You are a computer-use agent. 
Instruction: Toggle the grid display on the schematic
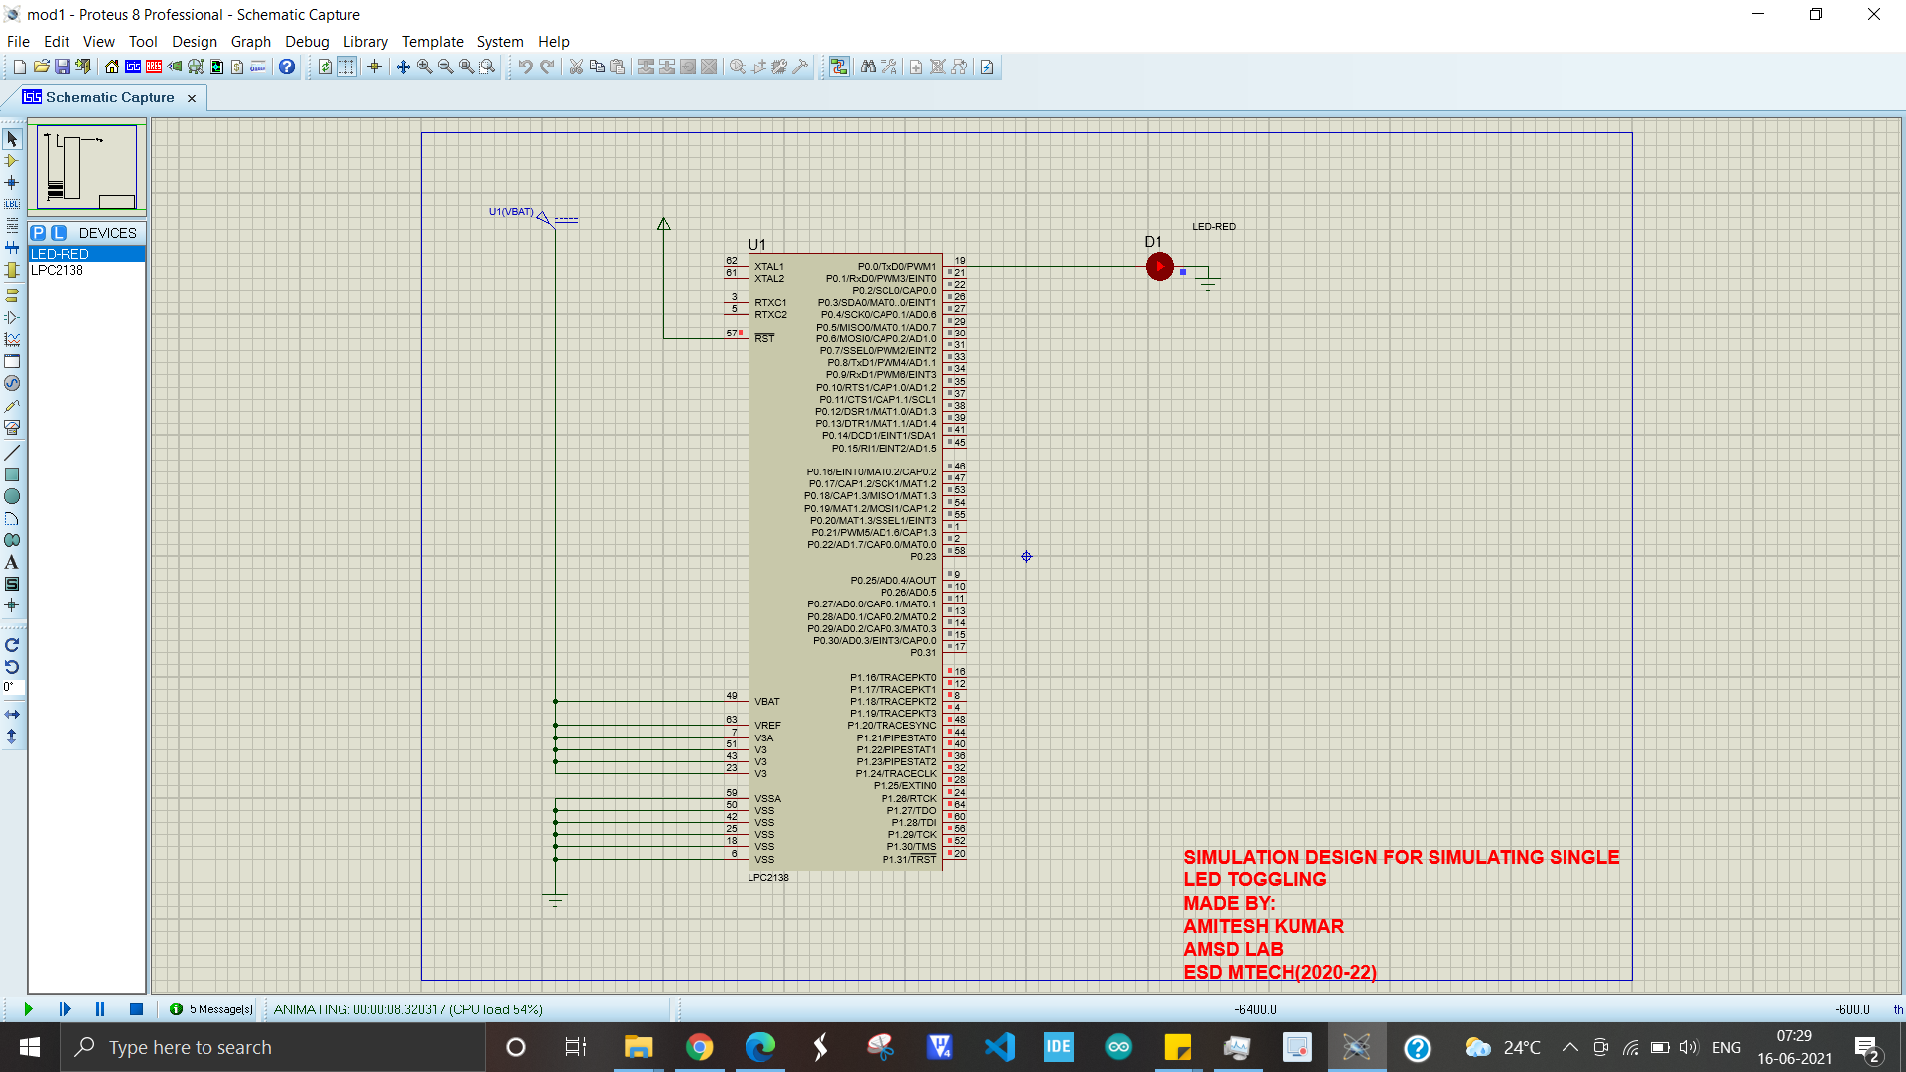pos(346,67)
